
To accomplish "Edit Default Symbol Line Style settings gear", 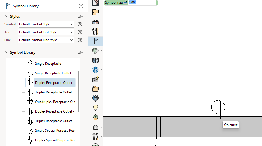I will click(x=80, y=40).
